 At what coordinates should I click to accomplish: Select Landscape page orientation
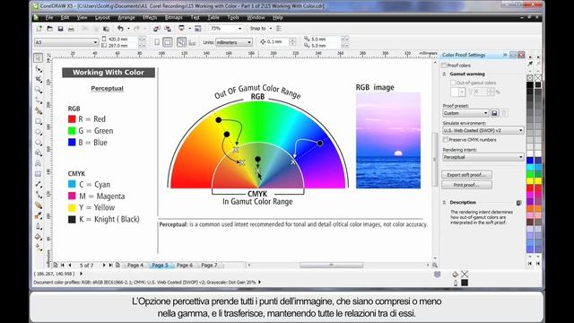click(168, 42)
